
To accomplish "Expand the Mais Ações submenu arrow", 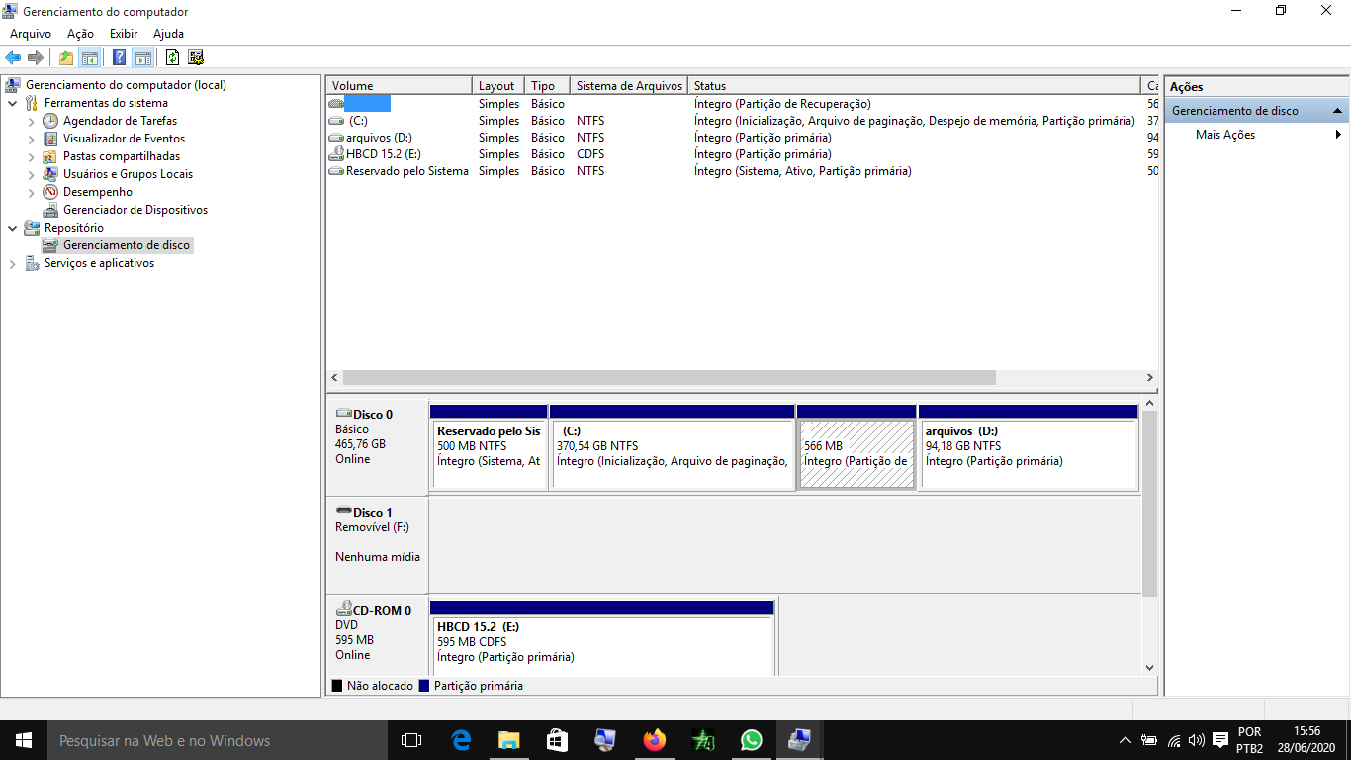I will point(1339,135).
